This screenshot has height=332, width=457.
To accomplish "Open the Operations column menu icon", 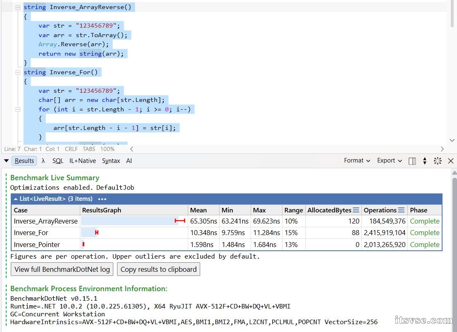I will 401,210.
